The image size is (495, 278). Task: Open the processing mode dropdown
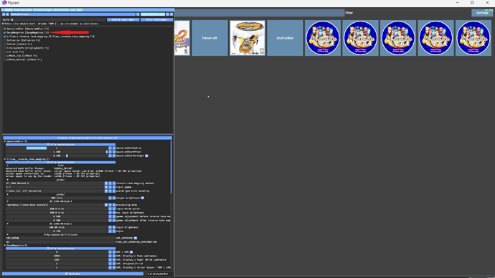[106, 205]
